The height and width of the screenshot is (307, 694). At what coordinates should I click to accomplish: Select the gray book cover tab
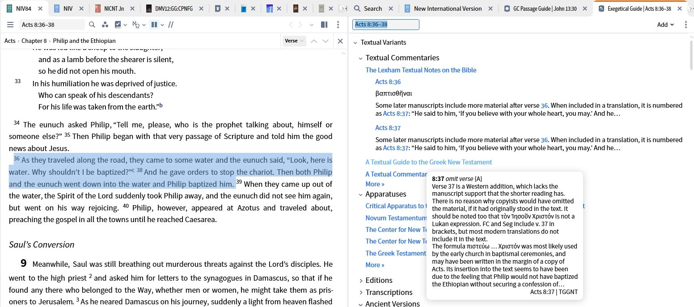[x=322, y=8]
